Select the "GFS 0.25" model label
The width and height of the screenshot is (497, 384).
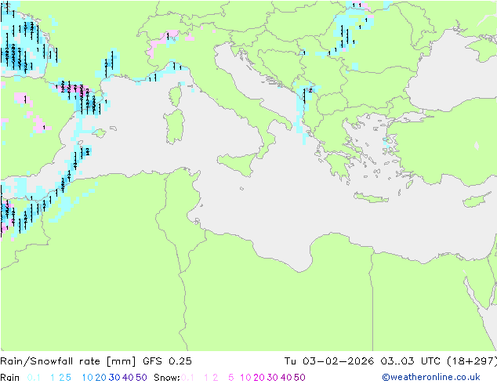tap(167, 361)
